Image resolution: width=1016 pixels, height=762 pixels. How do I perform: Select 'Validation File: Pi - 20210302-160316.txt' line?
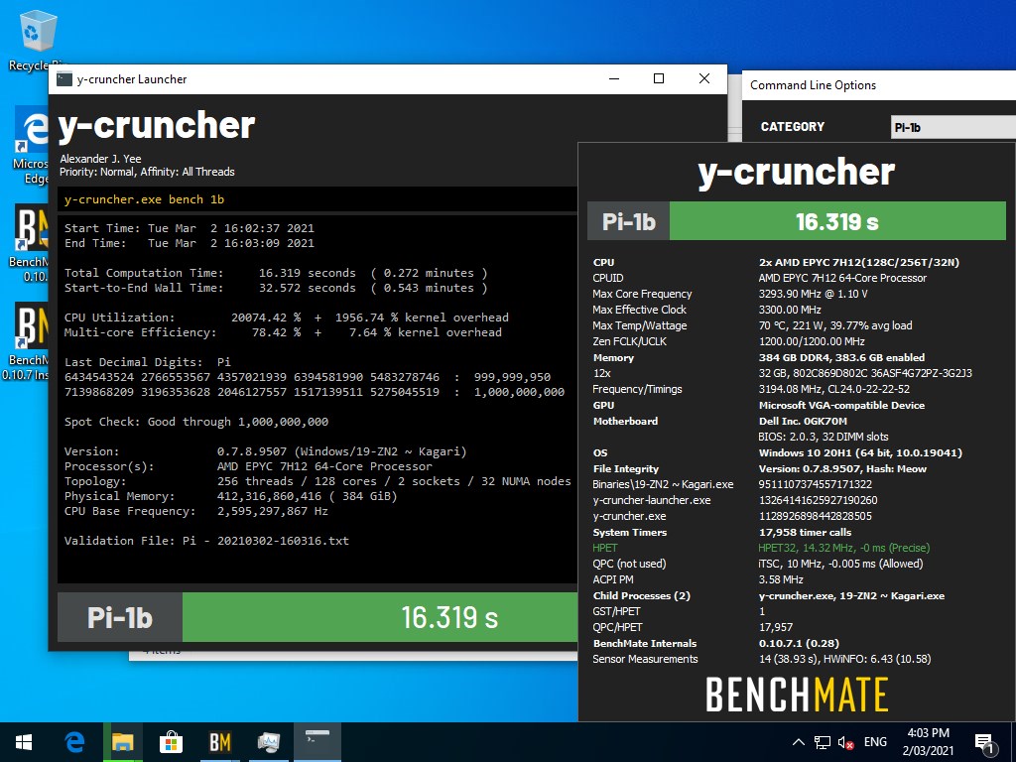click(x=206, y=541)
